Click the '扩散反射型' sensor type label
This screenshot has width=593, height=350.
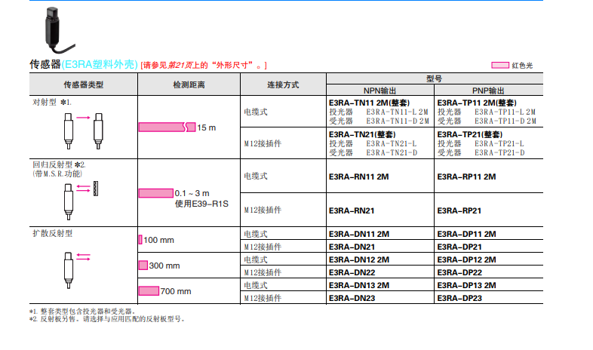pos(53,233)
